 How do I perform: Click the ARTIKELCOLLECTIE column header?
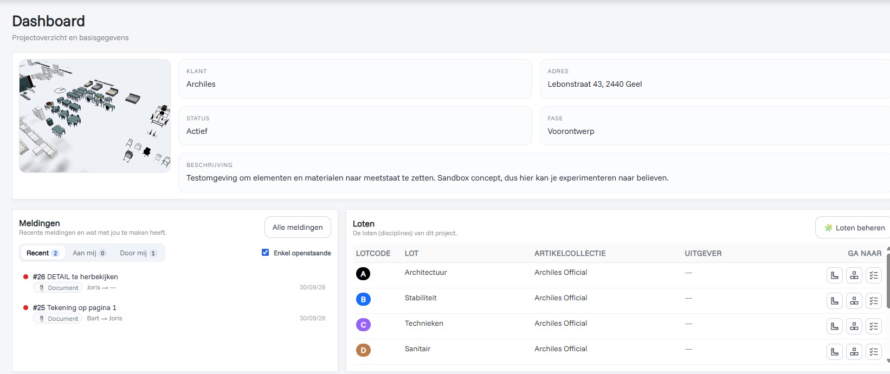[x=570, y=253]
